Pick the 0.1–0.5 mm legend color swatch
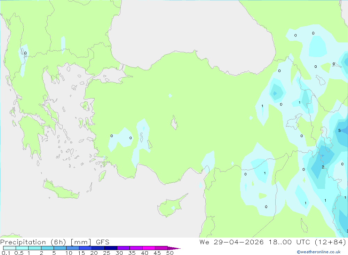 coord(9,248)
